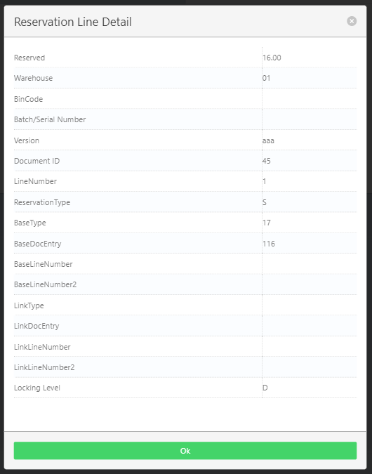Click the BaseDocEntry value 116
The height and width of the screenshot is (474, 372).
click(269, 244)
